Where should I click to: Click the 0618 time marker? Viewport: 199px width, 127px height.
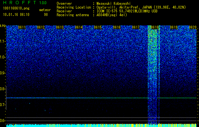[155, 27]
